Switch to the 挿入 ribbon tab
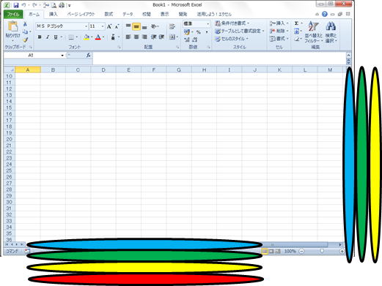This screenshot has height=286, width=382. coord(54,14)
